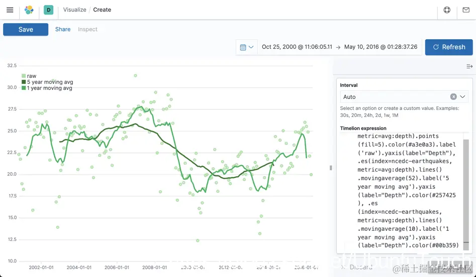Clear the Interval value with X icon
The image size is (476, 277).
coord(453,97)
